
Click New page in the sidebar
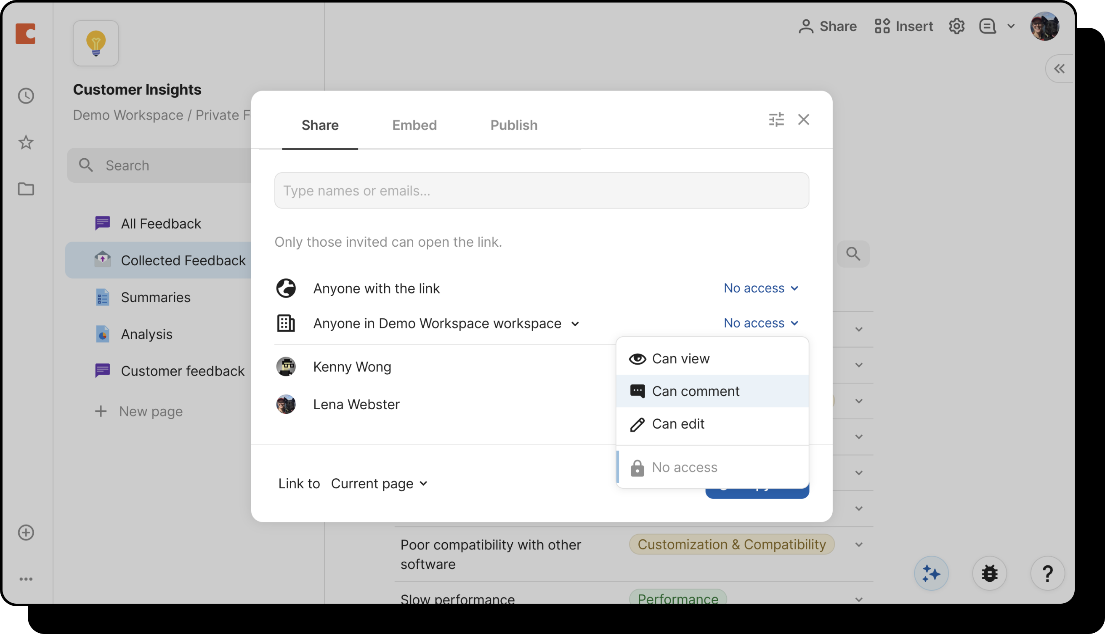(150, 411)
